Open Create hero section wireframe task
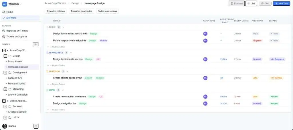Image resolution: width=293 pixels, height=130 pixels. click(69, 96)
